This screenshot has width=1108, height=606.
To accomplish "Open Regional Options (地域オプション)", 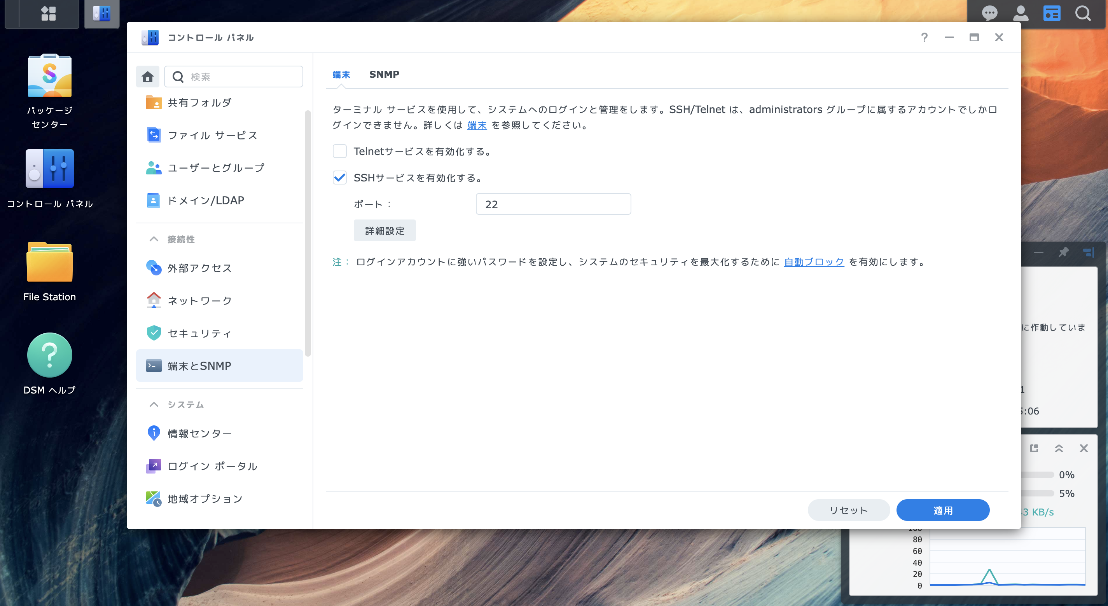I will click(x=219, y=499).
